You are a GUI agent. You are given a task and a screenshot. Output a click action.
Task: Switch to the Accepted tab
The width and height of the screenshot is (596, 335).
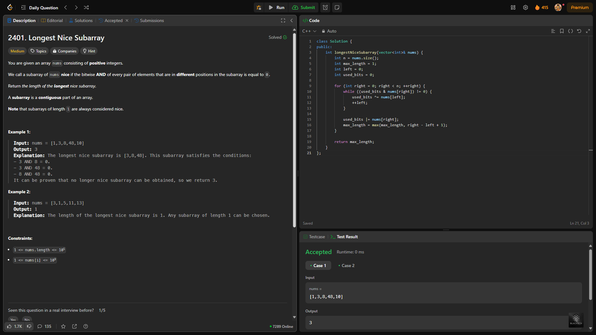click(110, 20)
